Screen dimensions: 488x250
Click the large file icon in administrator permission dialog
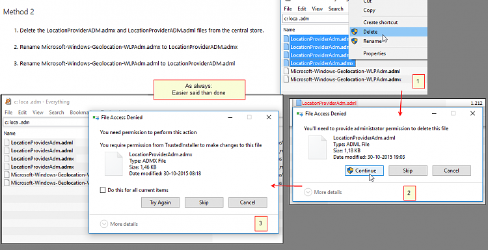[317, 147]
